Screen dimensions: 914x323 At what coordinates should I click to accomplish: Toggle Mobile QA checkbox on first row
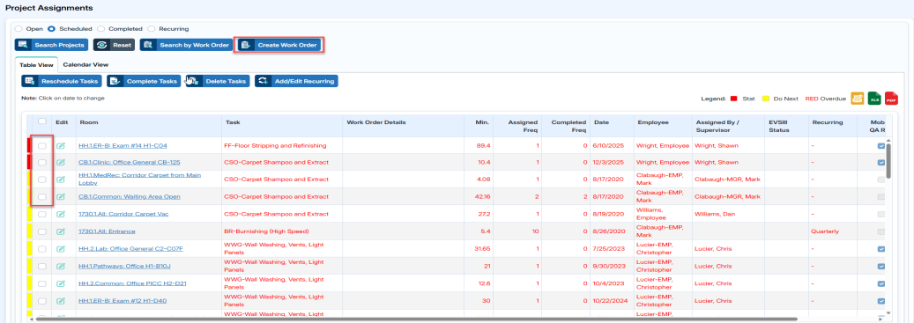(x=881, y=145)
